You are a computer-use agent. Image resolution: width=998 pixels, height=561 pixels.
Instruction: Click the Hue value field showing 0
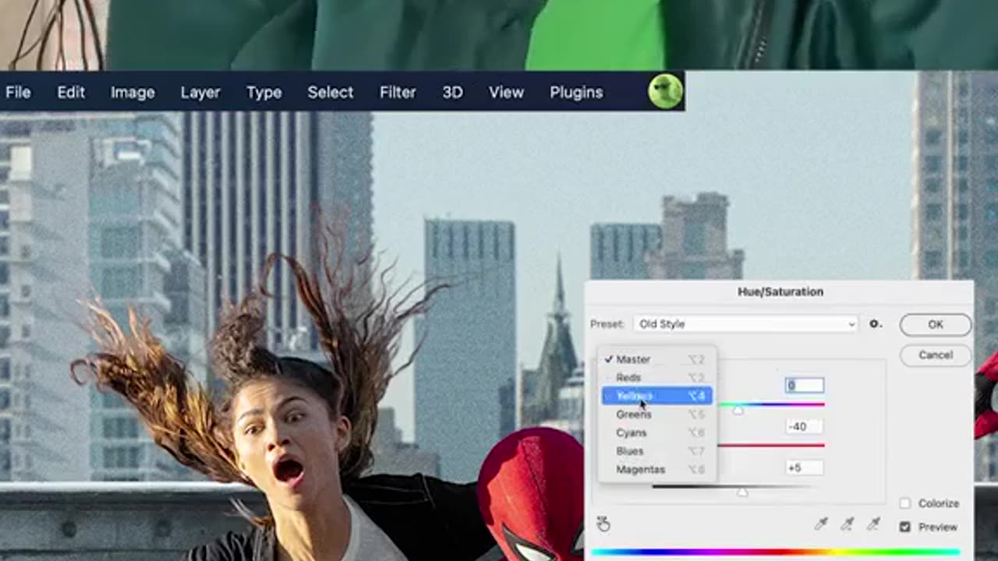tap(804, 385)
